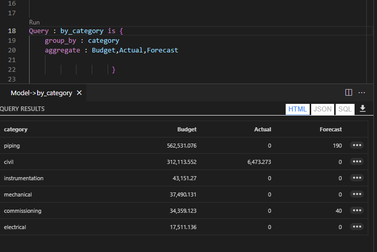Open the More Actions ellipsis menu
The image size is (377, 252).
[362, 93]
